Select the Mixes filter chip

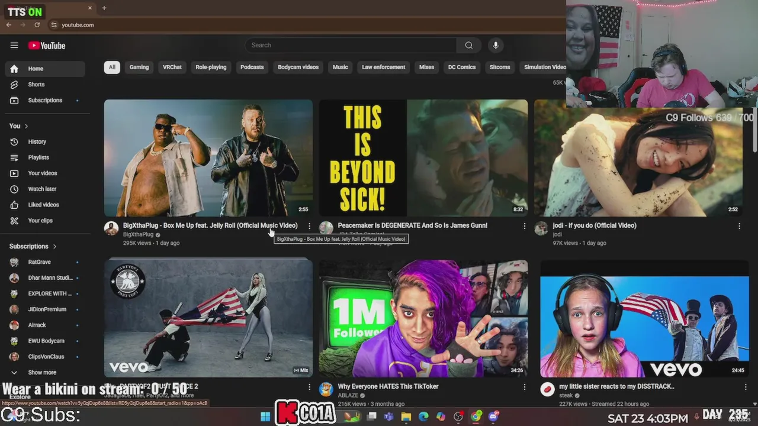point(427,67)
